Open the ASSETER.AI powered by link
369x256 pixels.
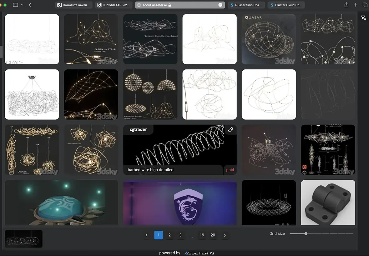coord(199,253)
